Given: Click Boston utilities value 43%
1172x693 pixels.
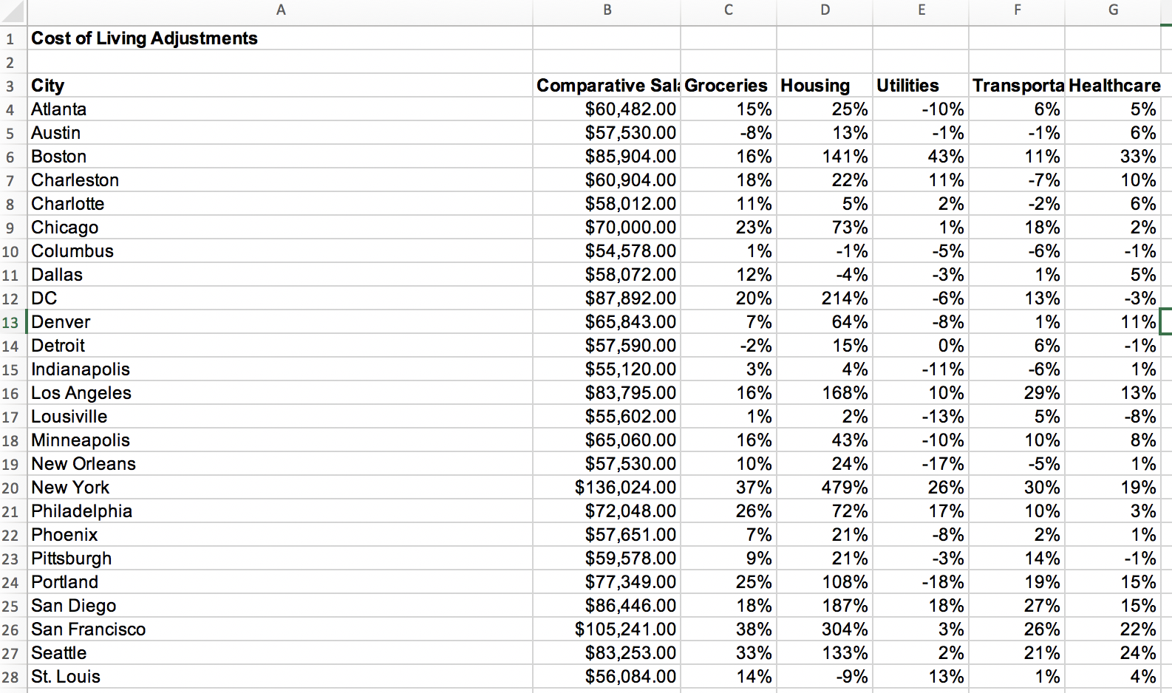Looking at the screenshot, I should pyautogui.click(x=921, y=157).
